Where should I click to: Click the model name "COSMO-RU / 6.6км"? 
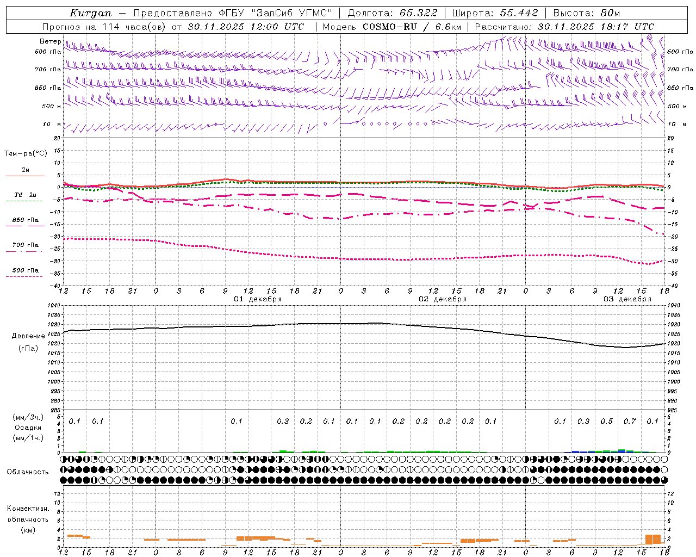(412, 27)
